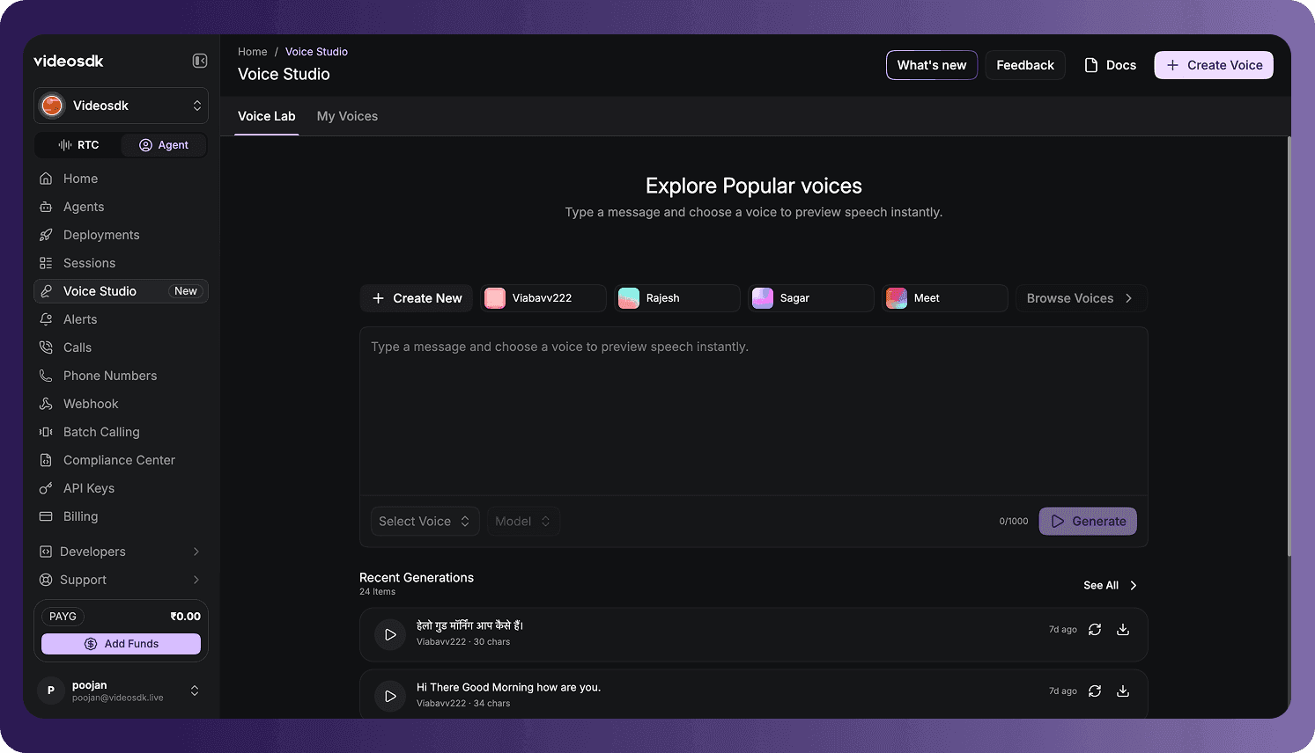Screen dimensions: 1315x753
Task: Expand the Support section
Action: click(x=121, y=580)
